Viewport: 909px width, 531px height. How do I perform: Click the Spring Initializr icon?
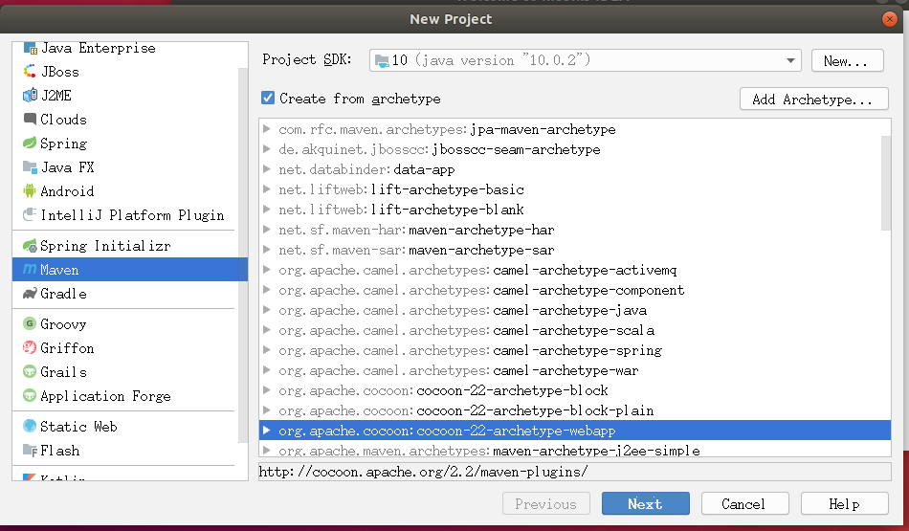click(30, 246)
